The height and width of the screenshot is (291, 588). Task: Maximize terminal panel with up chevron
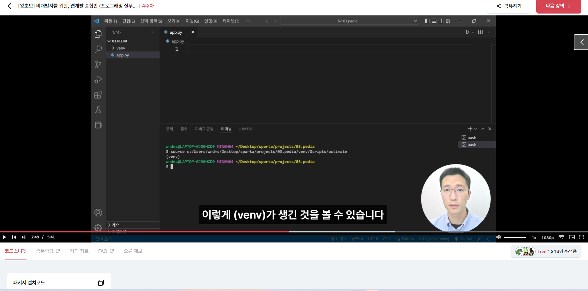[x=483, y=129]
